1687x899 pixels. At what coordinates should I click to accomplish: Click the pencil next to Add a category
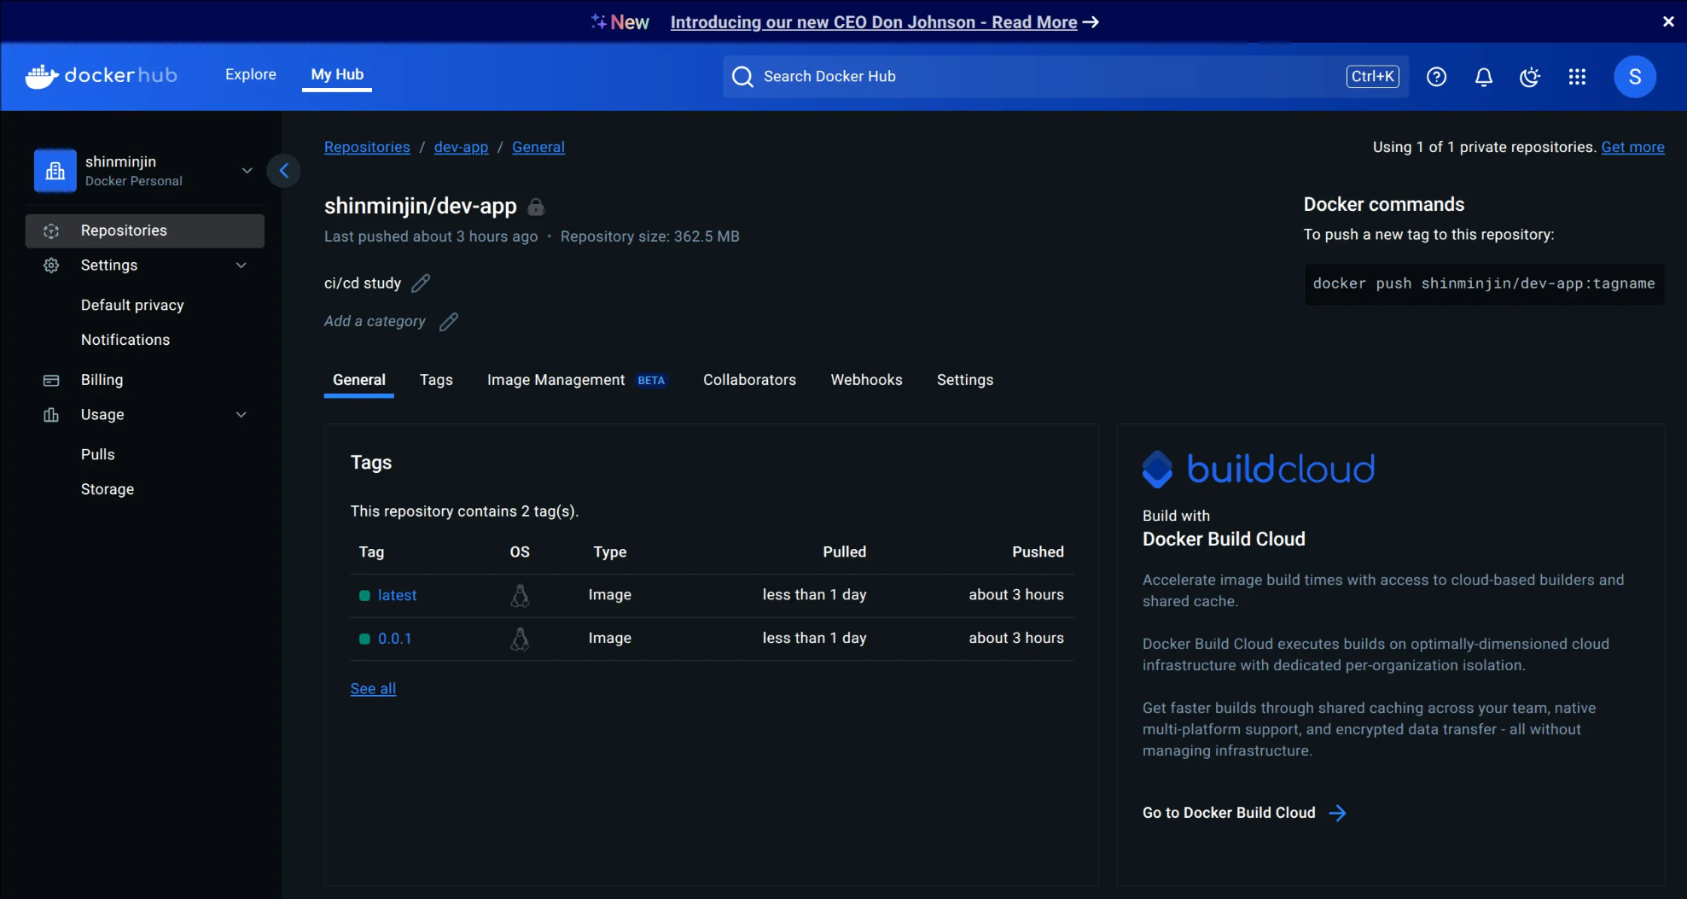(x=448, y=322)
